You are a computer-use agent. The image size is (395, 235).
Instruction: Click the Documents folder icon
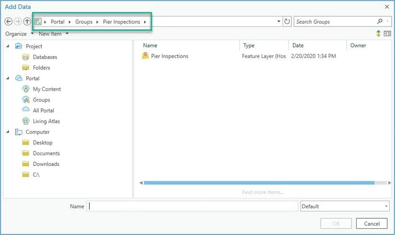pyautogui.click(x=26, y=153)
